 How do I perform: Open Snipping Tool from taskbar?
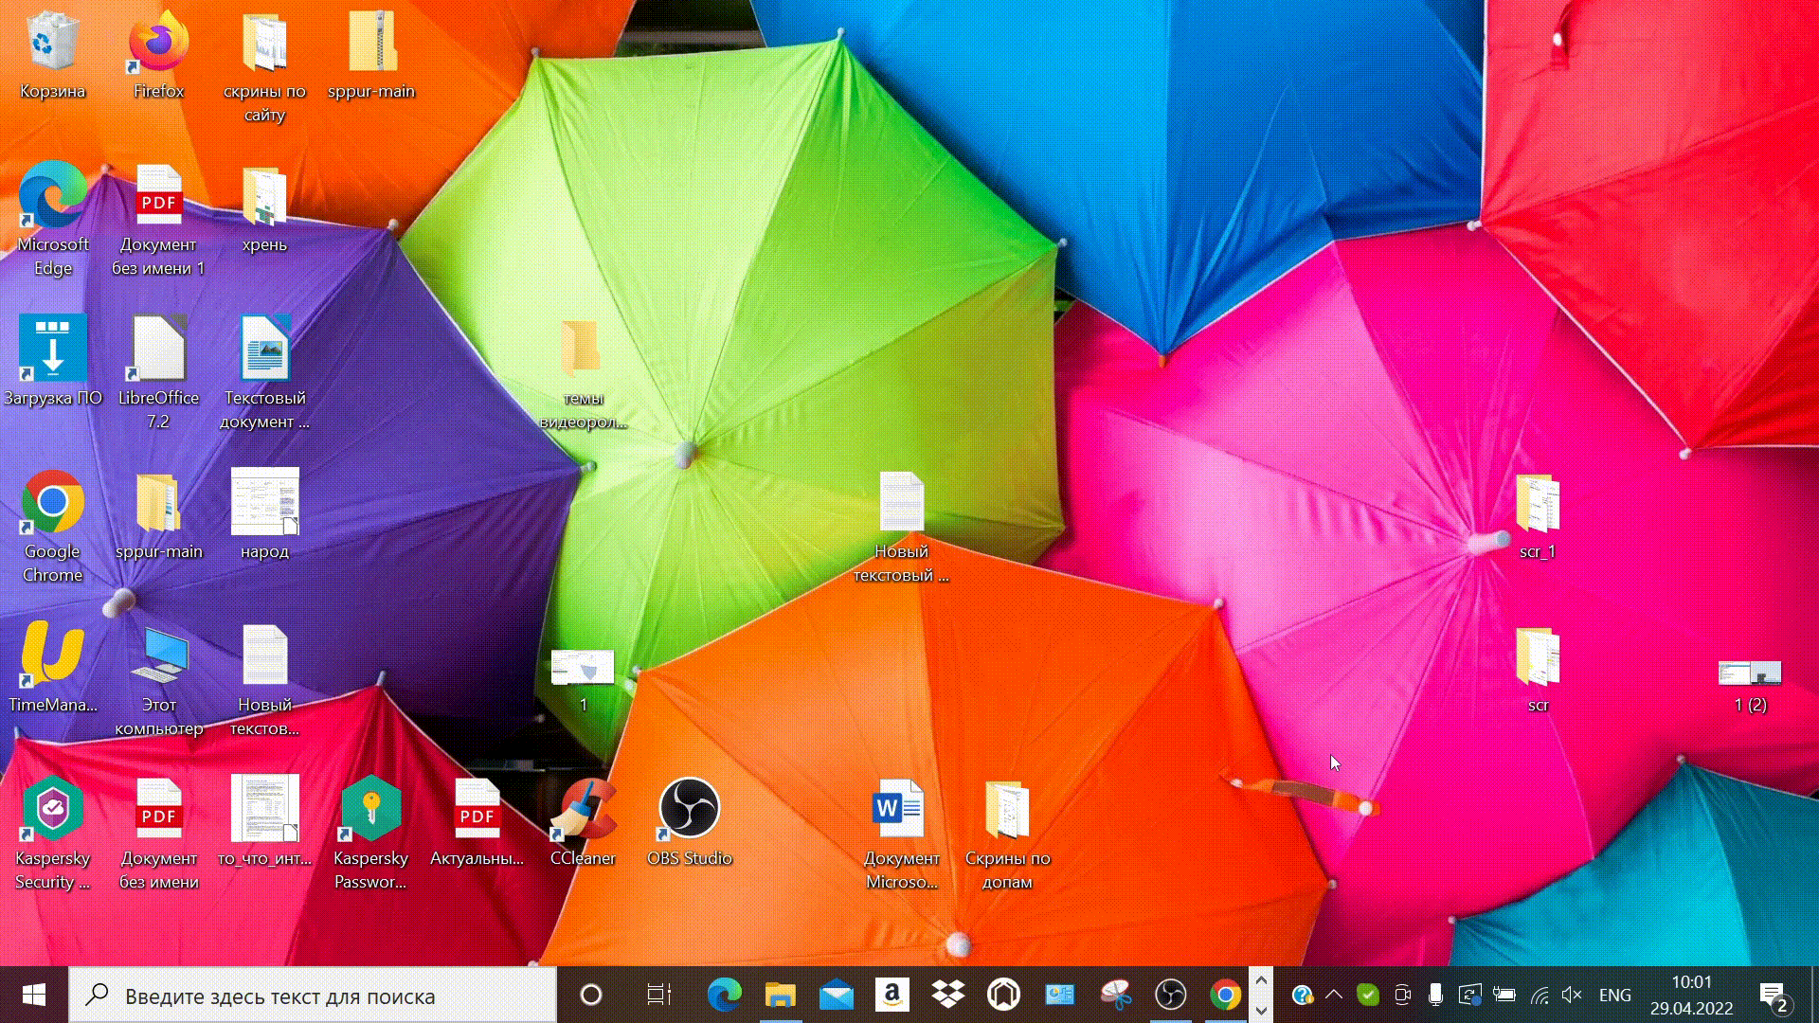(1116, 995)
